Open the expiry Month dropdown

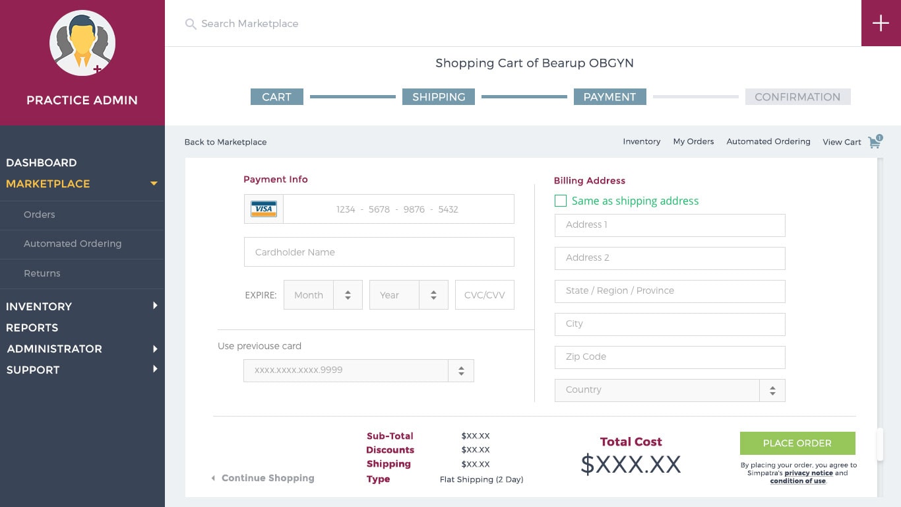tap(348, 295)
